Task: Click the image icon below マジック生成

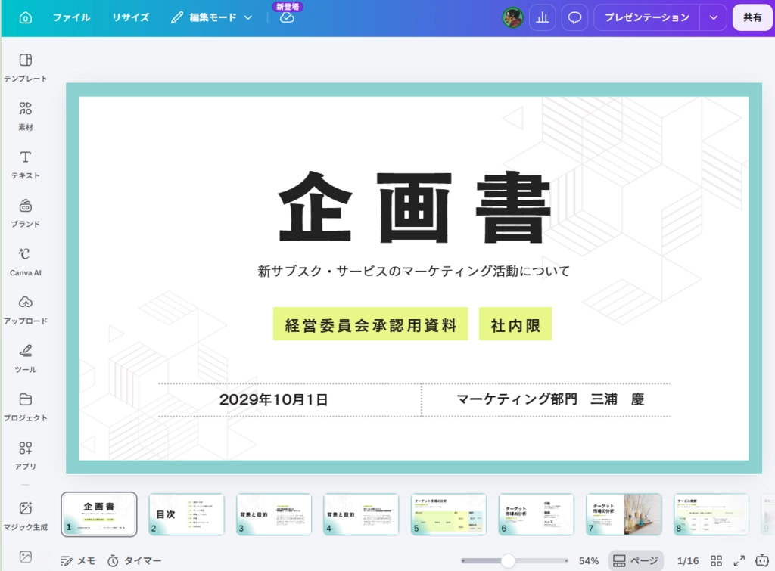Action: pyautogui.click(x=26, y=557)
